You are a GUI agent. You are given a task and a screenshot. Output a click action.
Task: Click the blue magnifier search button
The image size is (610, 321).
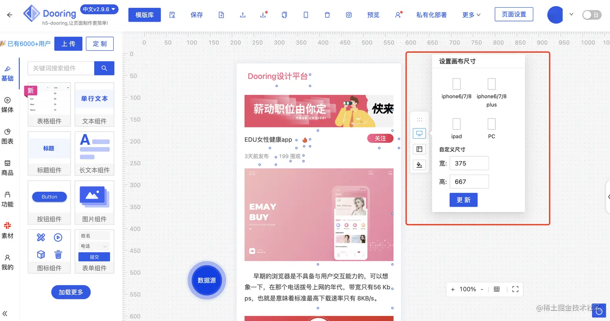(104, 68)
